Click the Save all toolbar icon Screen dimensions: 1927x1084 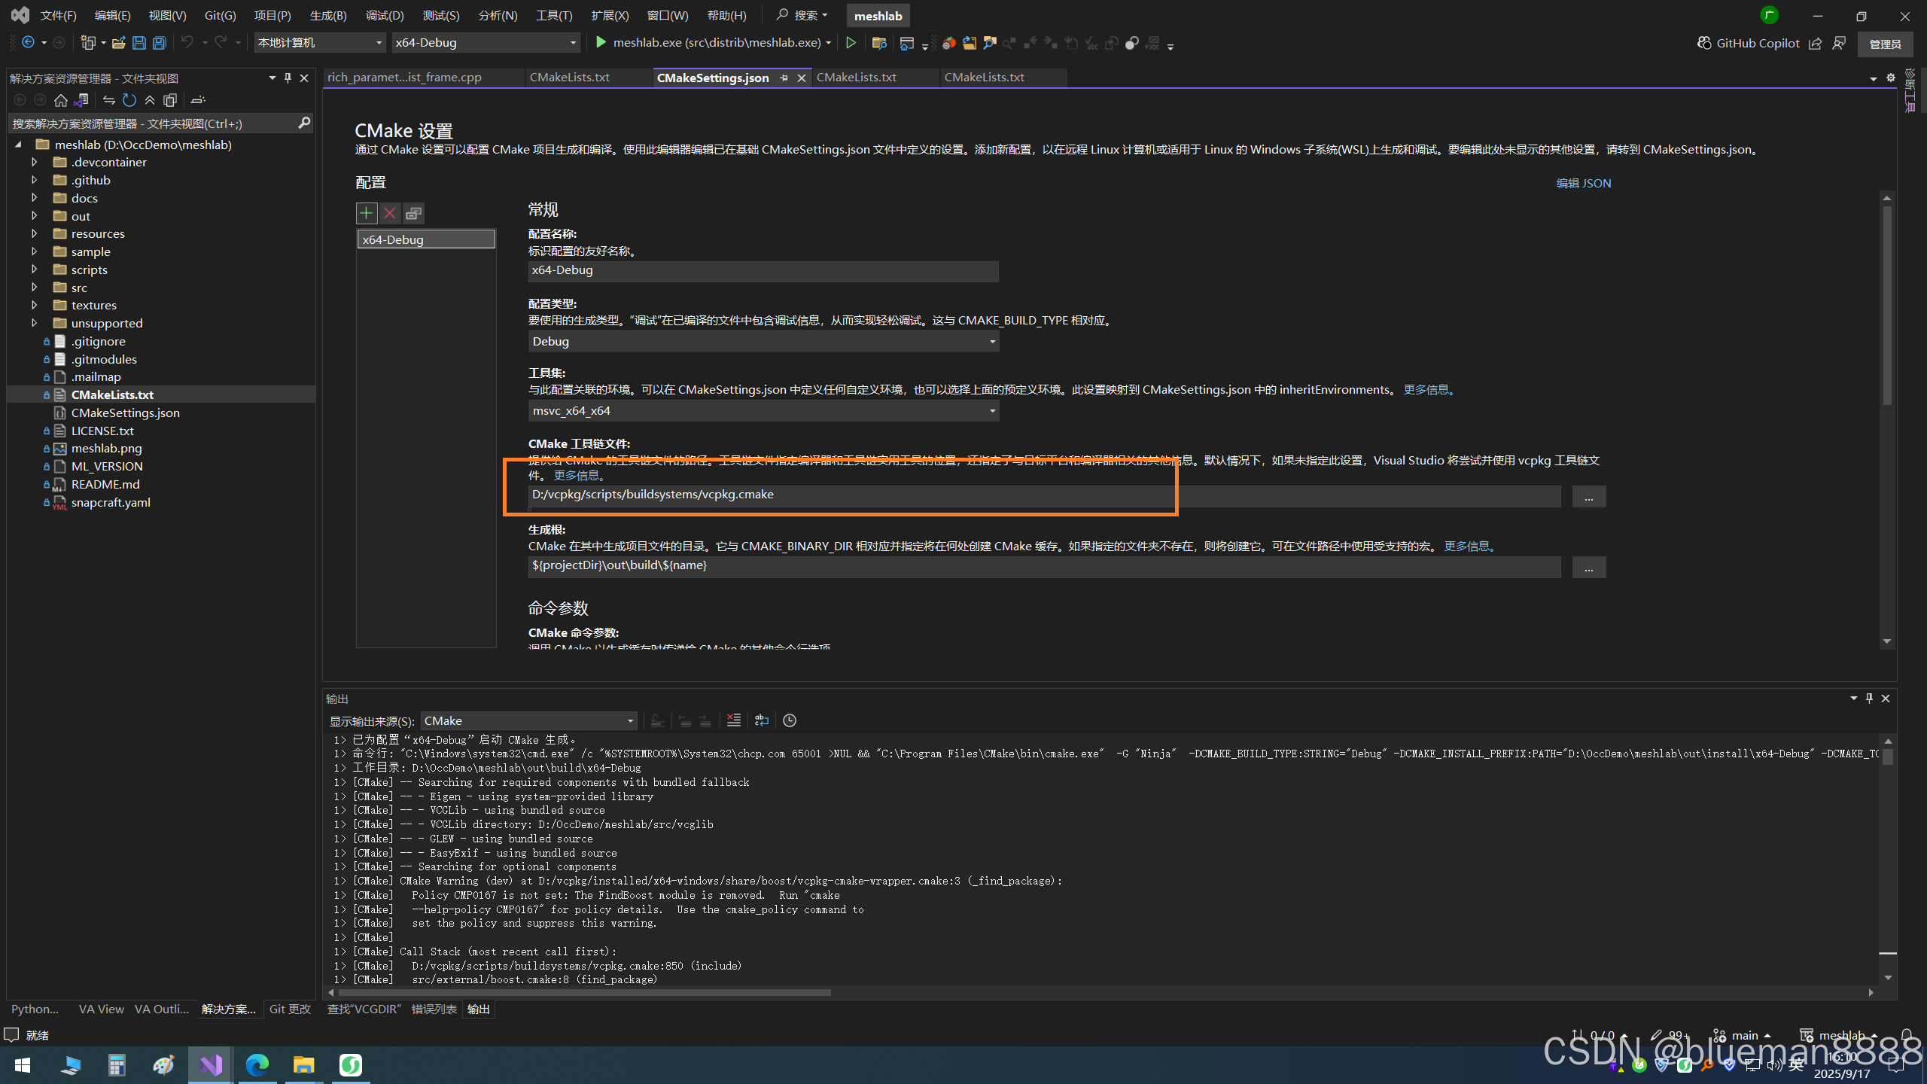click(160, 43)
